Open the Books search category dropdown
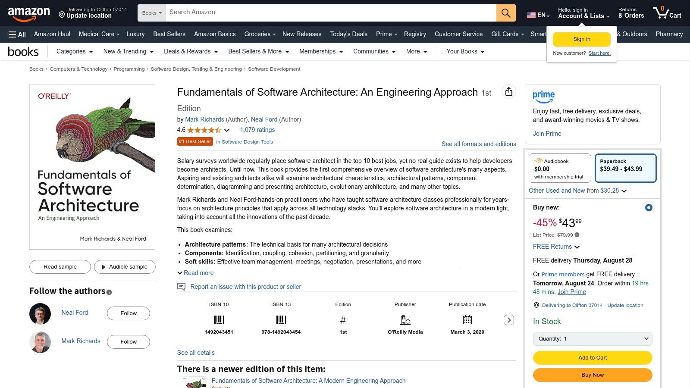 click(x=152, y=13)
